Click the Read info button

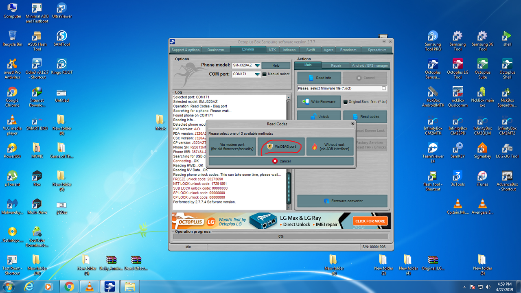[x=319, y=78]
